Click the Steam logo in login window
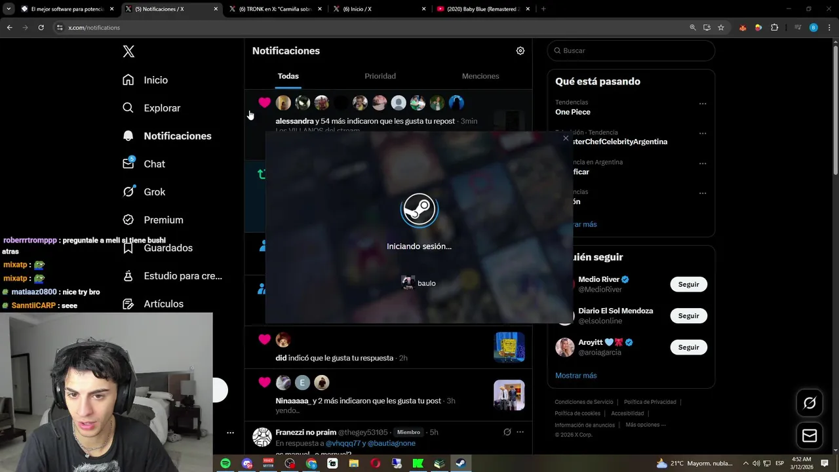839x472 pixels. click(x=419, y=210)
